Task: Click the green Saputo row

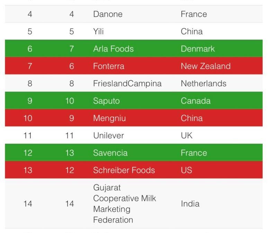Action: tap(134, 100)
